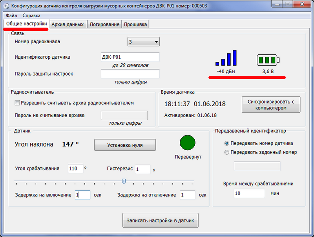
Task: Select "Передавать заданный номер" radio button
Action: [226, 152]
